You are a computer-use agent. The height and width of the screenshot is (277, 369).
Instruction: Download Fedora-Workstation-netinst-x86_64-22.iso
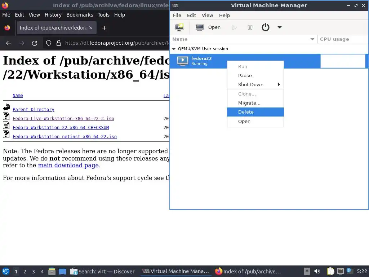pyautogui.click(x=65, y=137)
